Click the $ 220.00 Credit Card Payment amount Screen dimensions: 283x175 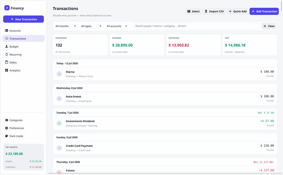[267, 146]
